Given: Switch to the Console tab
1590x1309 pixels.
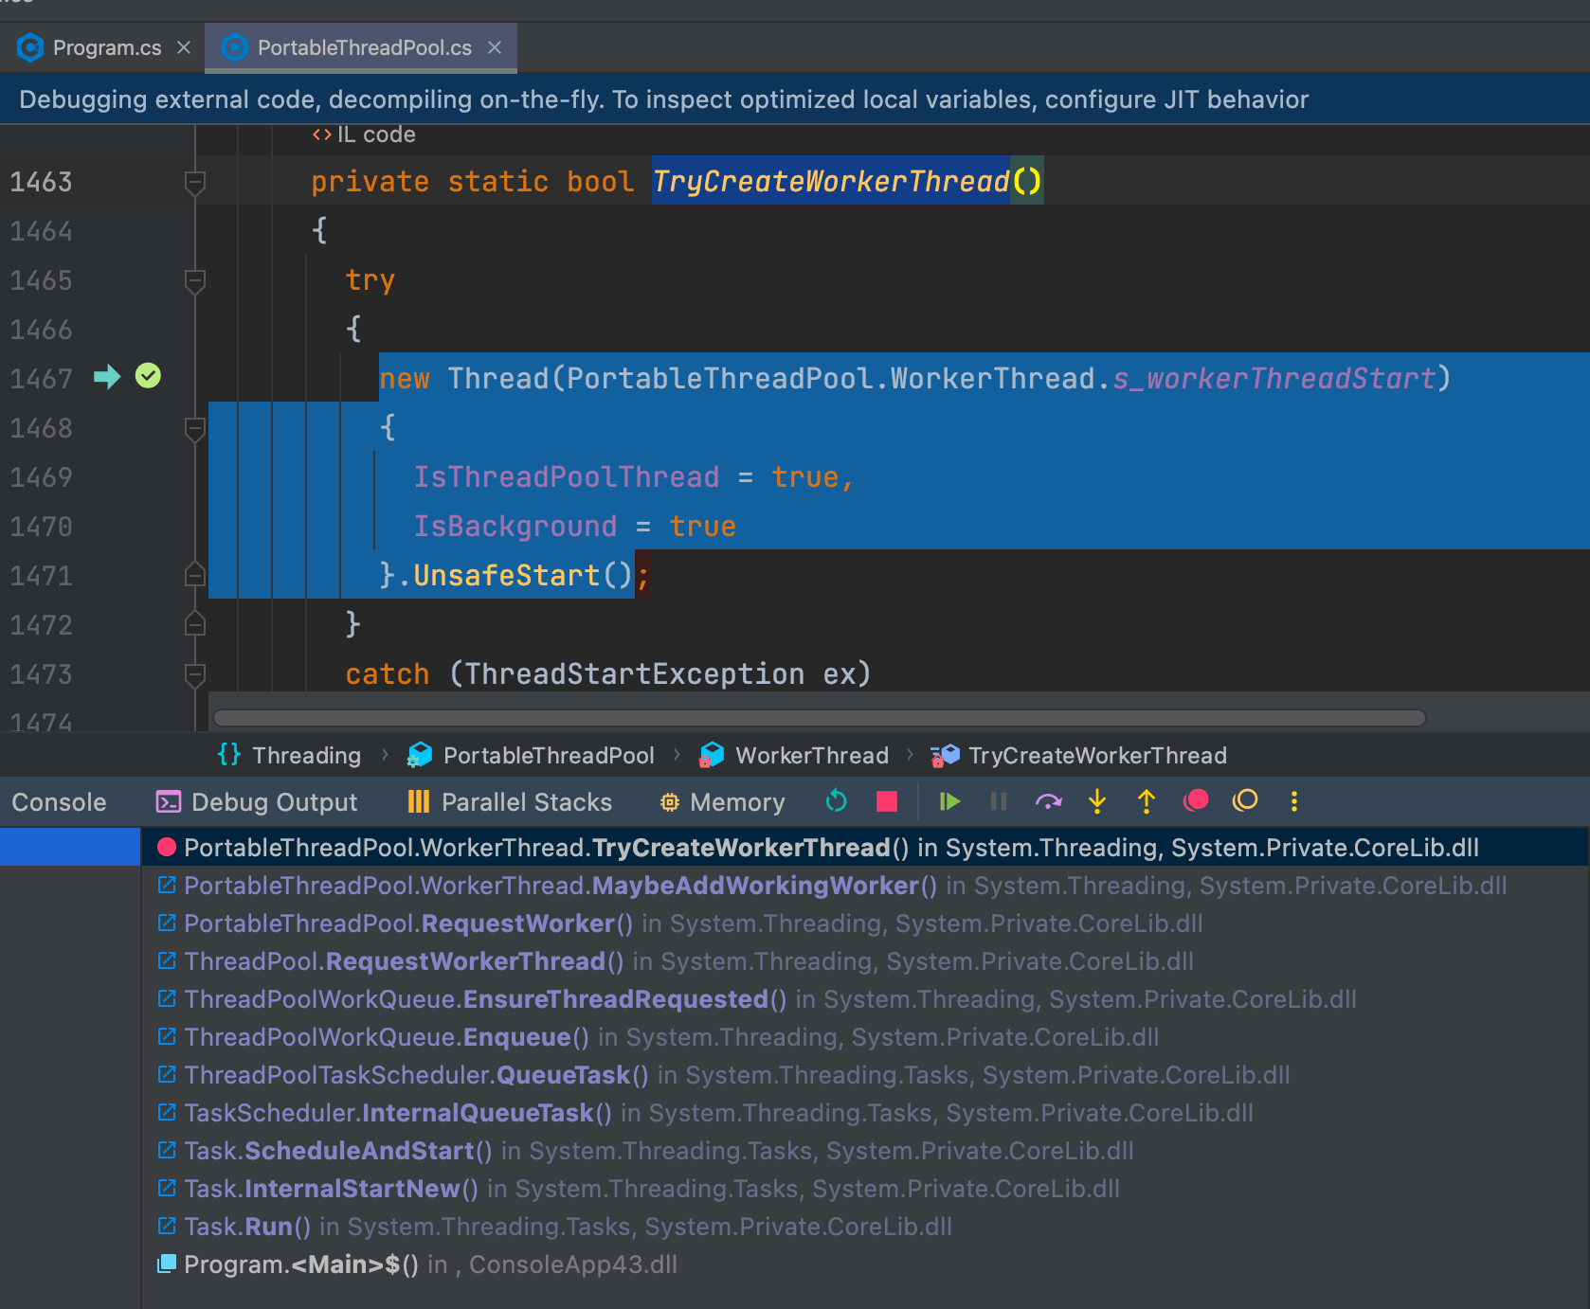Looking at the screenshot, I should [59, 802].
